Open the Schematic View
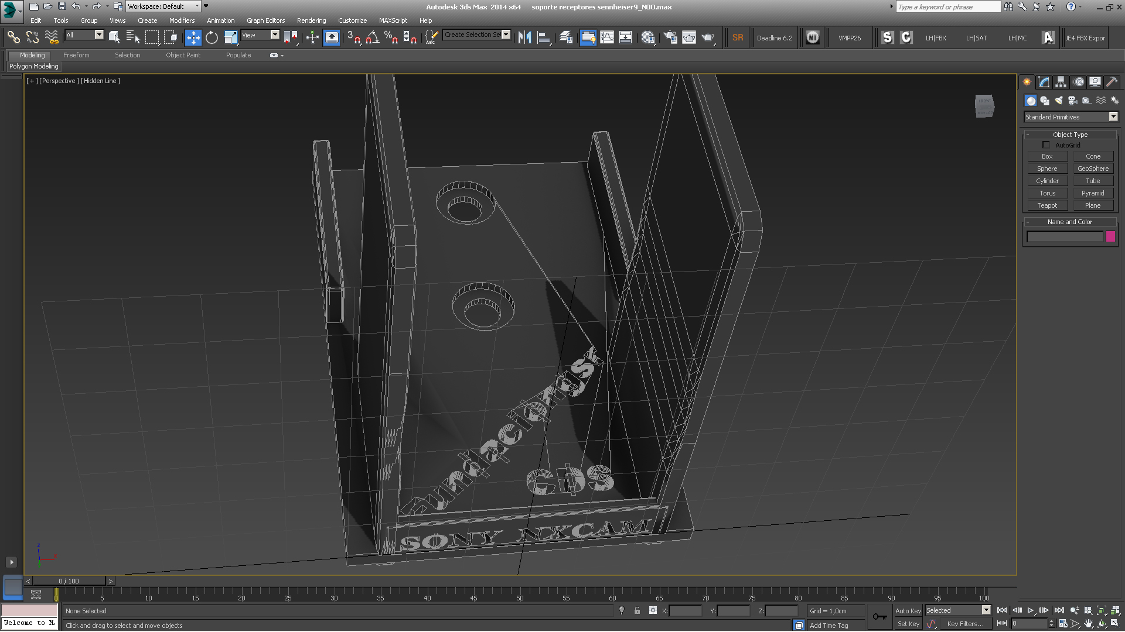 point(626,37)
